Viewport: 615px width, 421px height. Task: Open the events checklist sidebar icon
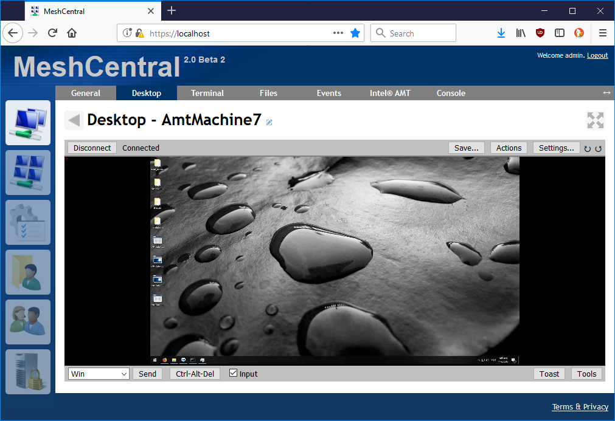pos(28,222)
